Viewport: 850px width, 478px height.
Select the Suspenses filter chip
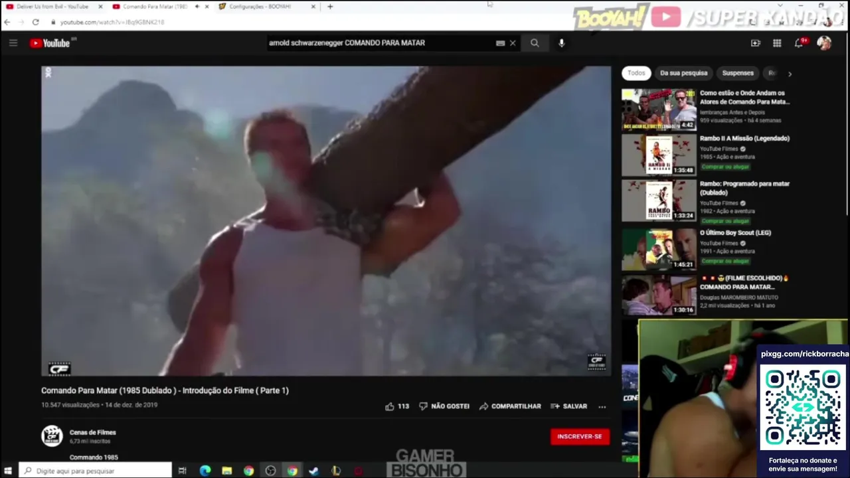click(x=738, y=73)
